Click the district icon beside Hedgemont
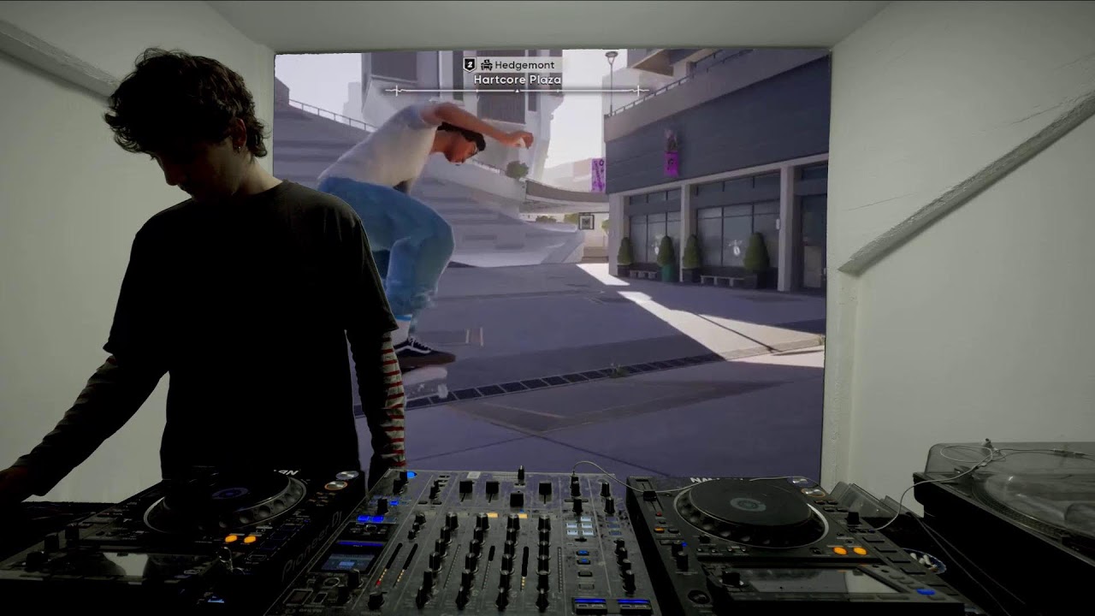The width and height of the screenshot is (1095, 616). click(x=486, y=64)
